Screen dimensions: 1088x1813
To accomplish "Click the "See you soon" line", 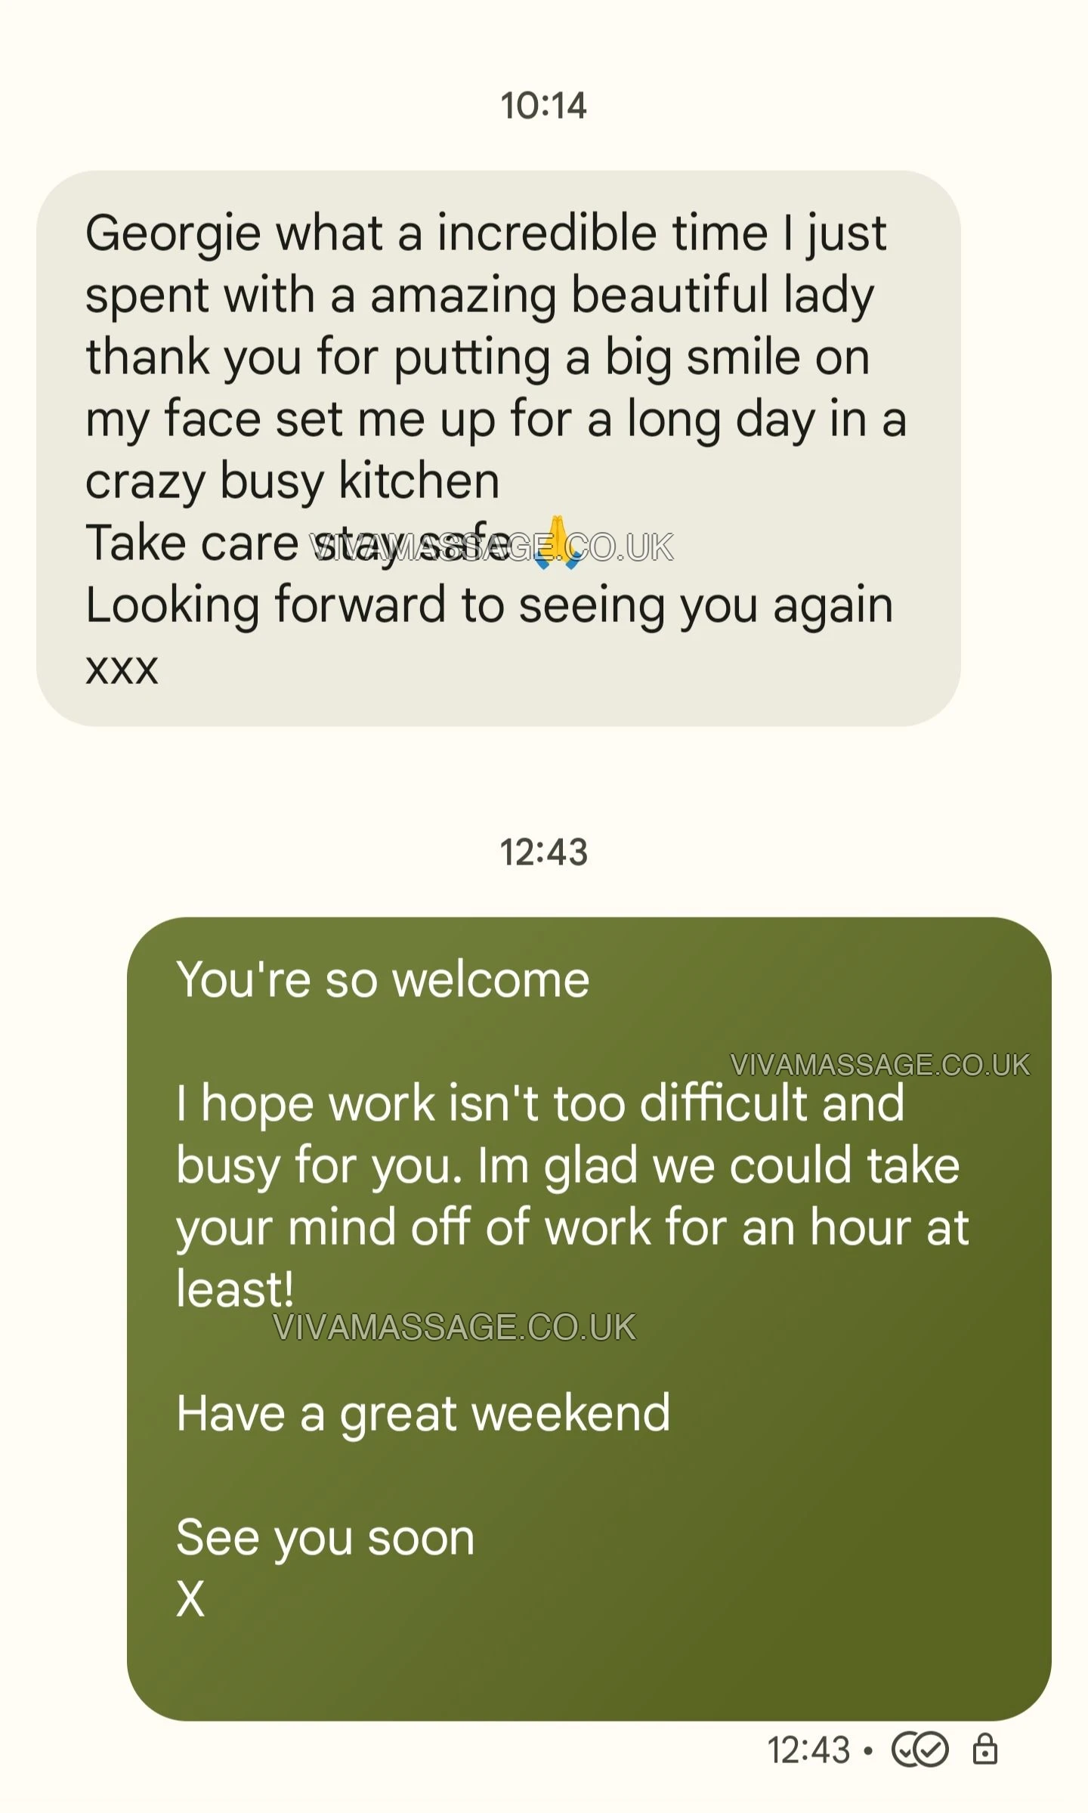I will tap(325, 1536).
